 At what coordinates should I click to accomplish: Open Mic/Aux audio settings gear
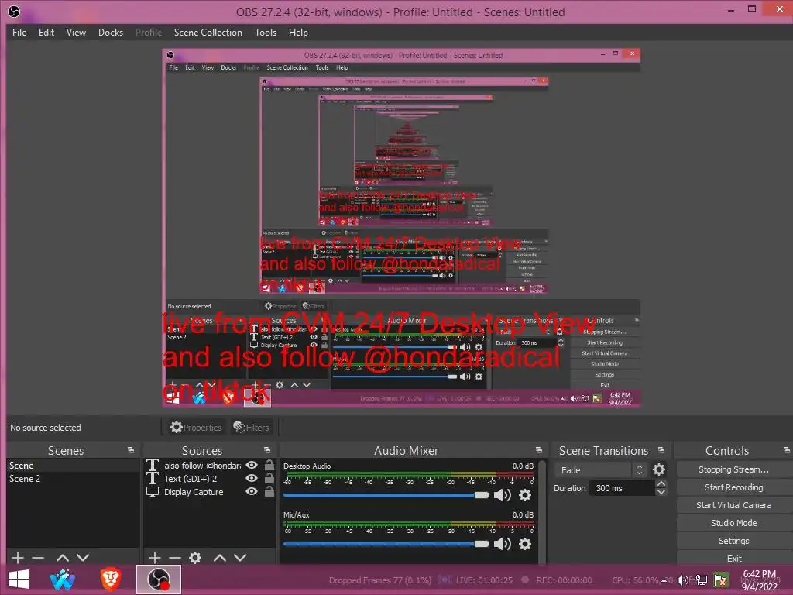coord(525,544)
